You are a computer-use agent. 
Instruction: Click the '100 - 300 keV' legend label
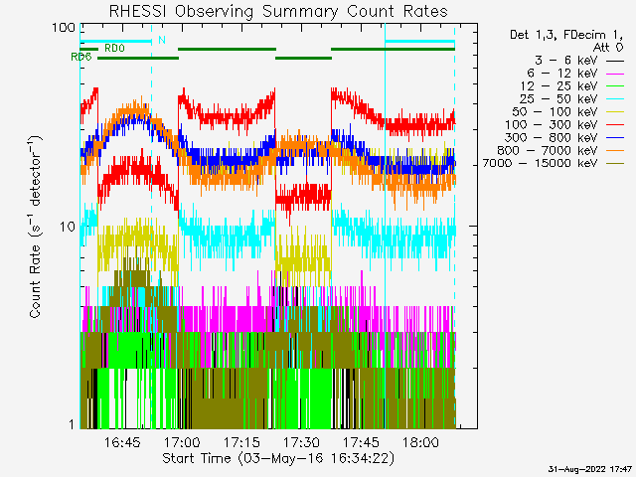[x=551, y=125]
